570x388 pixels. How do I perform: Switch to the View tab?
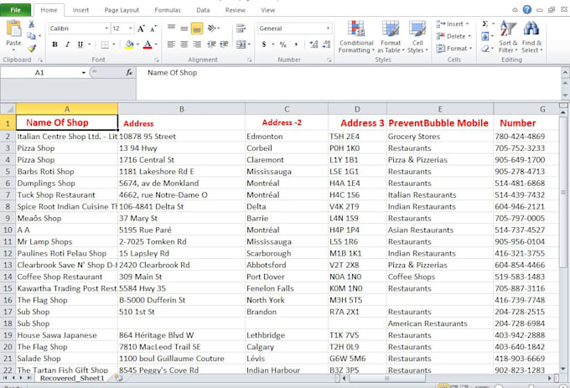tap(268, 10)
